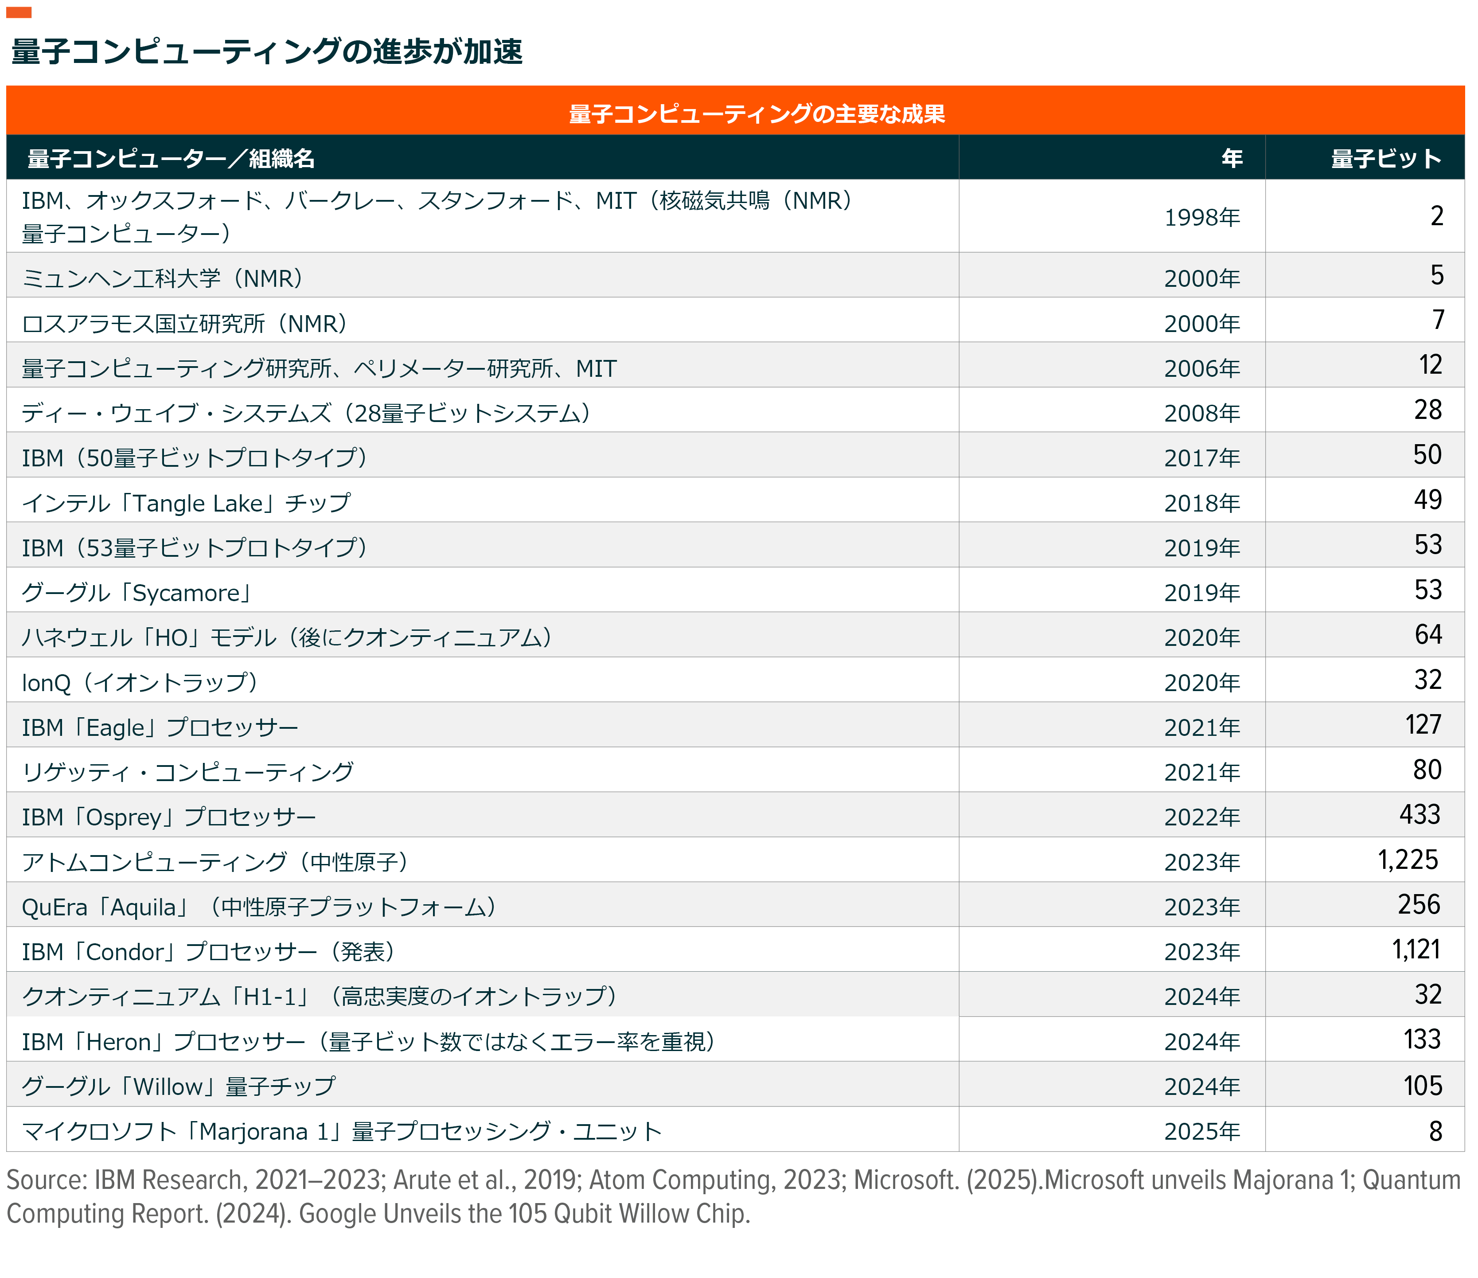The width and height of the screenshot is (1478, 1278).
Task: Select QuEra「Aquila」 row name
Action: [259, 907]
